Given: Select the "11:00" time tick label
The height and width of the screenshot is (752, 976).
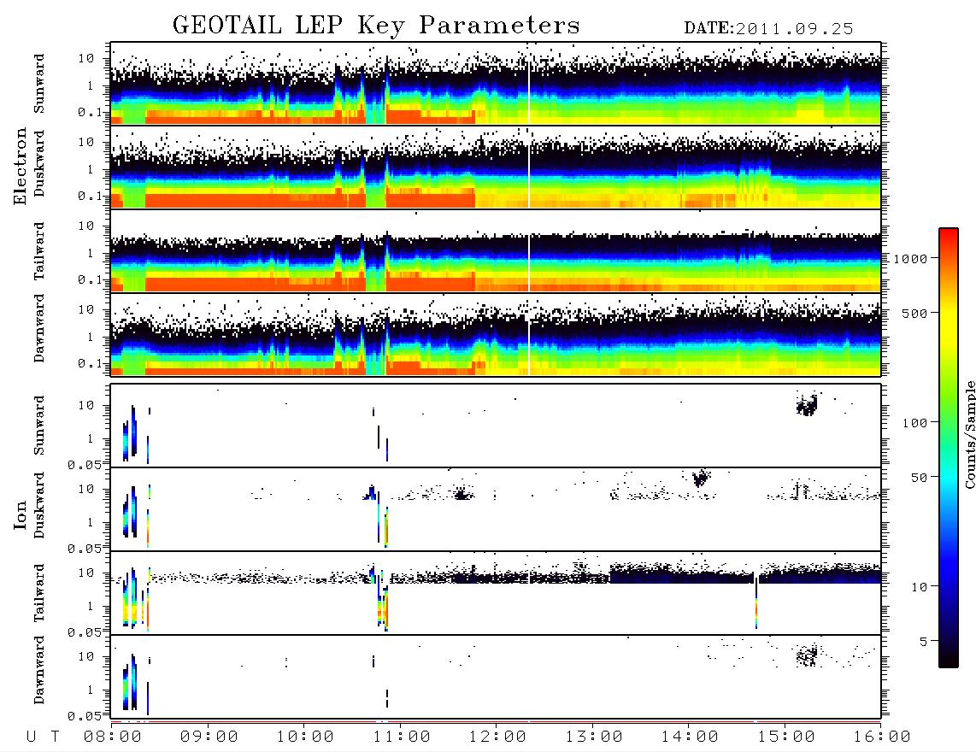Looking at the screenshot, I should [402, 737].
